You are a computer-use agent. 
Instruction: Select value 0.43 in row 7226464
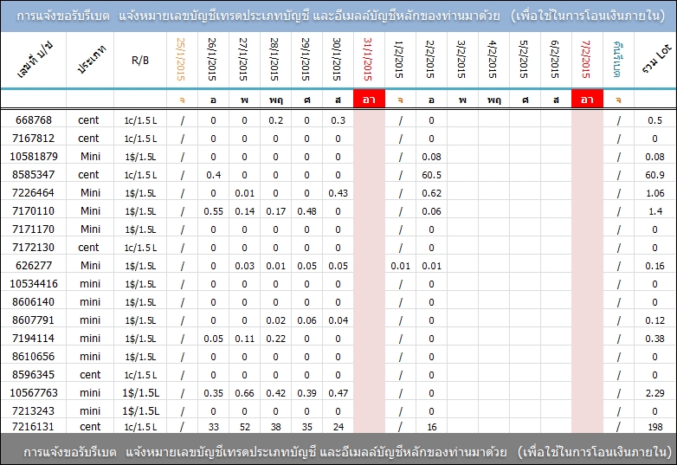pos(338,193)
